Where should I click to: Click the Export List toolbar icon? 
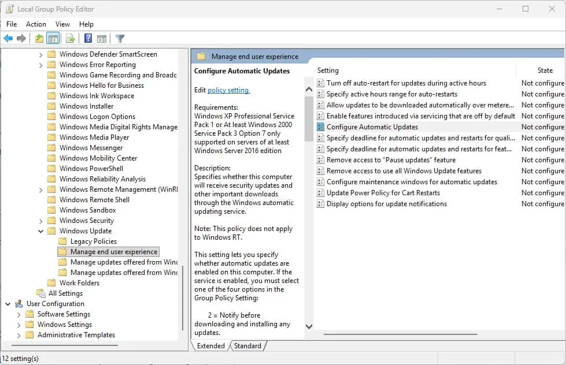pos(70,39)
